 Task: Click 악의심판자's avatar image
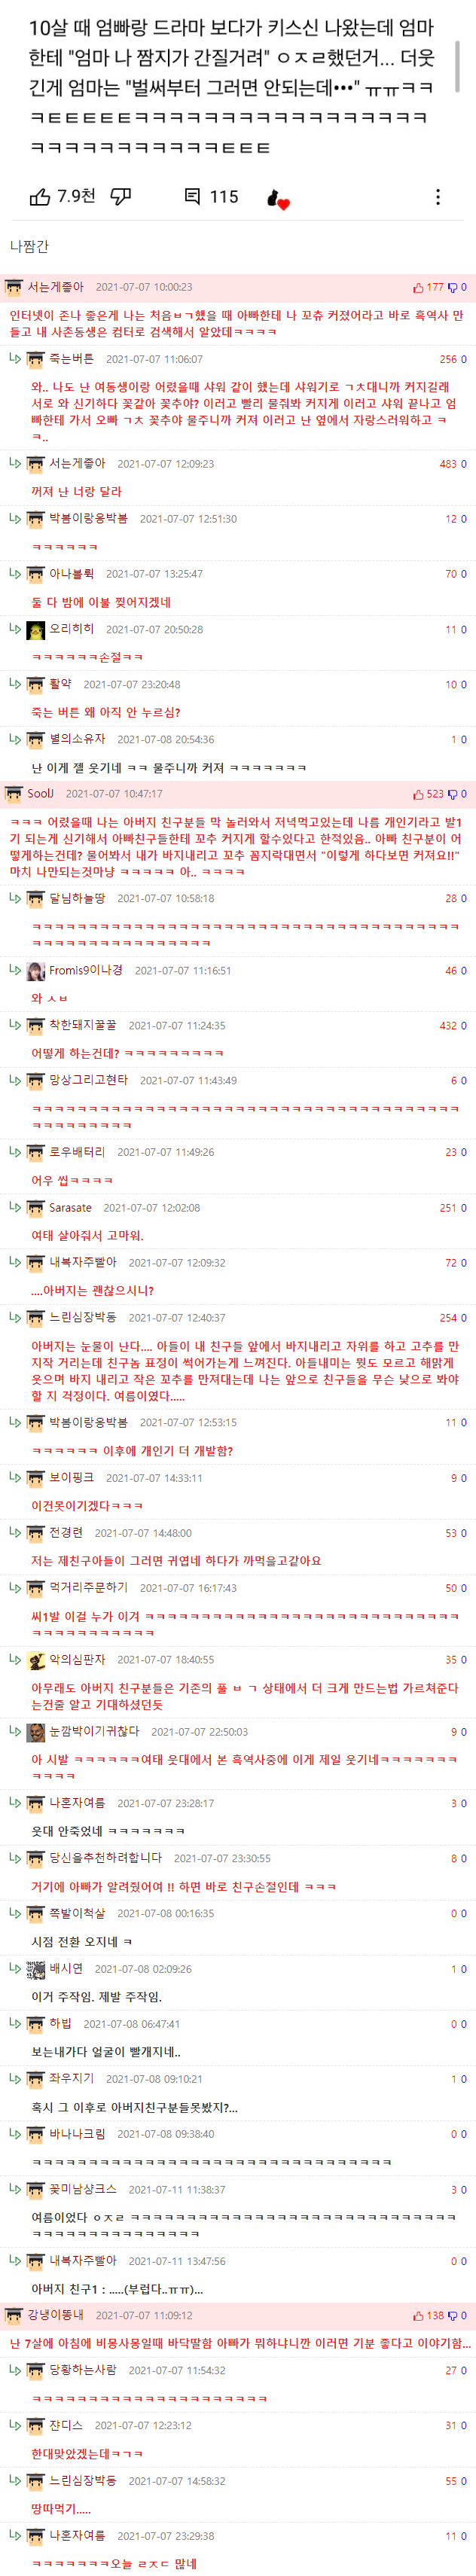coord(35,1660)
